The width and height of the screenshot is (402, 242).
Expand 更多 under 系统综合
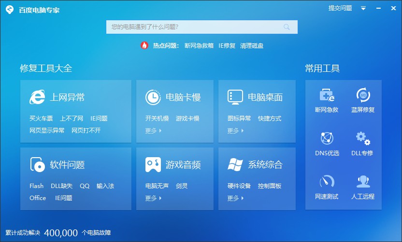(235, 198)
